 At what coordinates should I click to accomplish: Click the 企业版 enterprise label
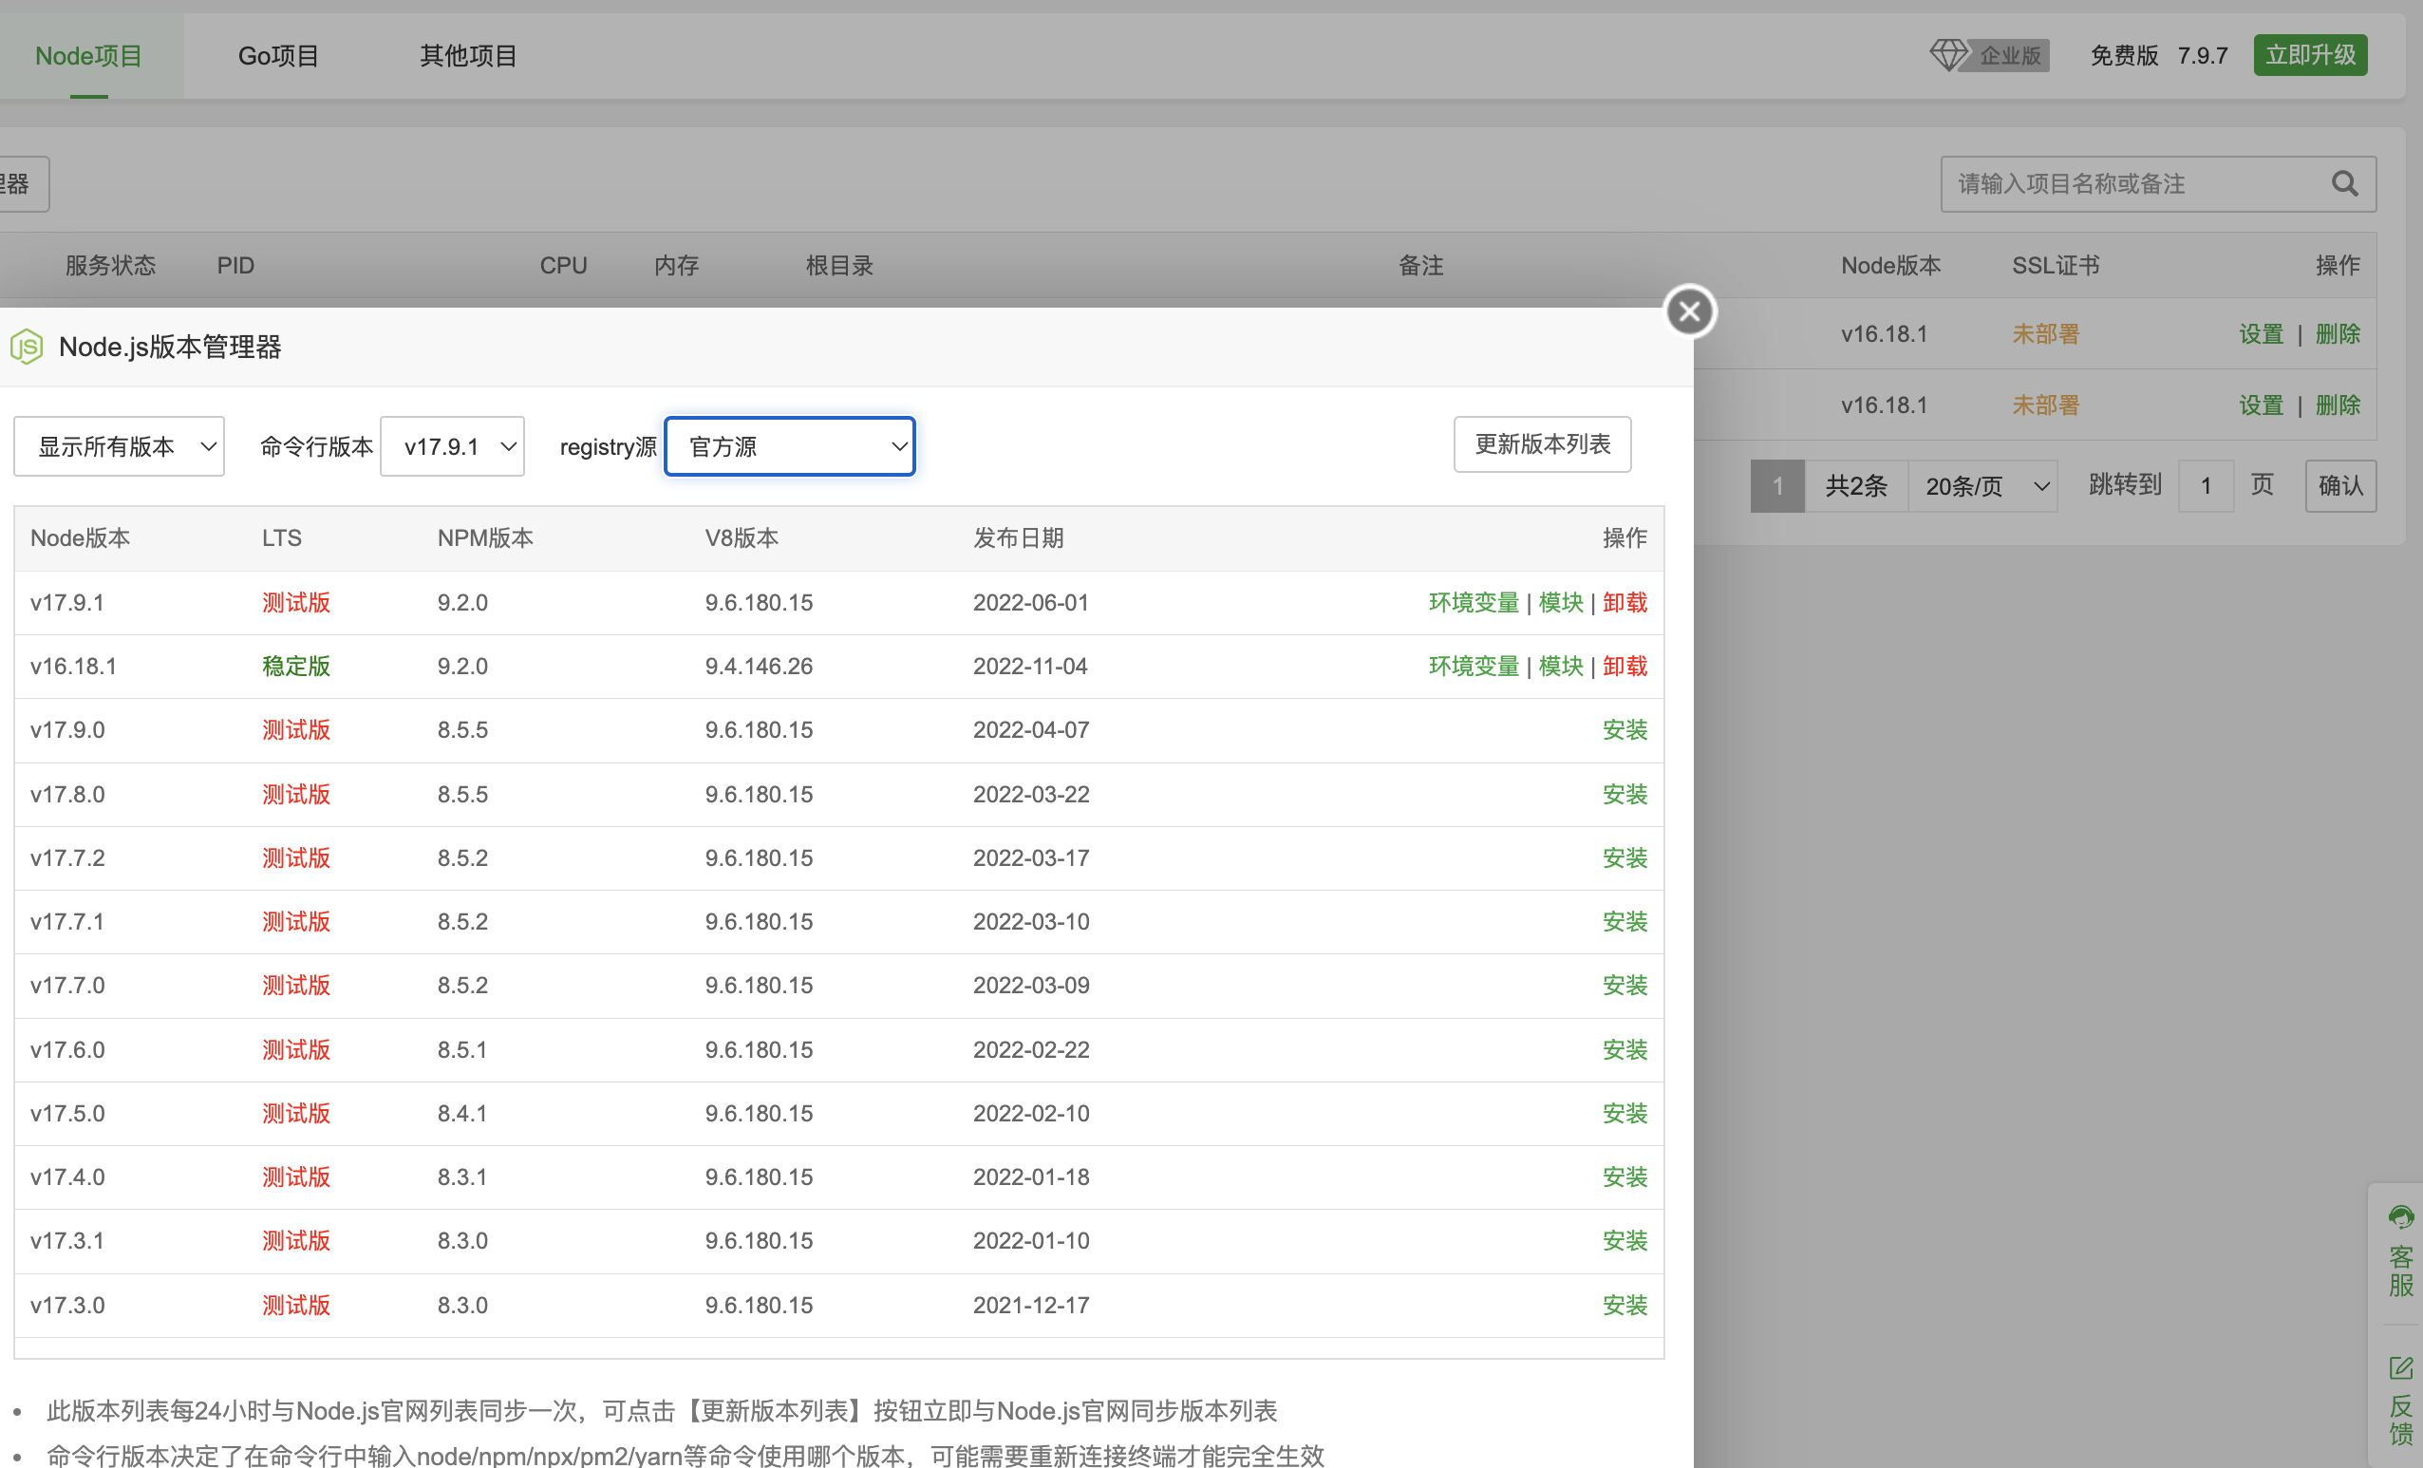pyautogui.click(x=2010, y=55)
